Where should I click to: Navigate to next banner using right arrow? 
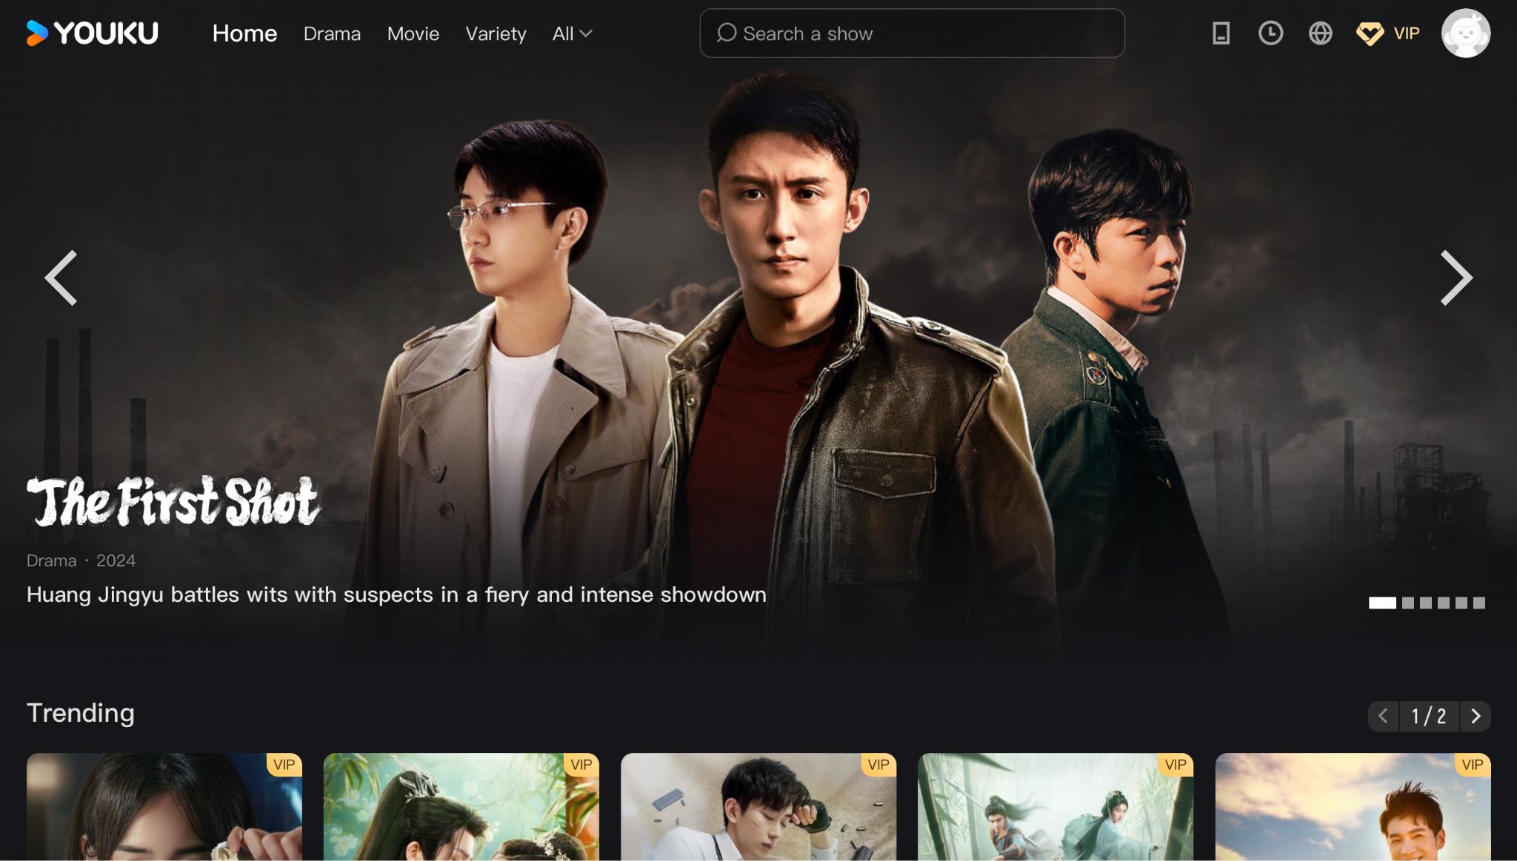coord(1458,276)
